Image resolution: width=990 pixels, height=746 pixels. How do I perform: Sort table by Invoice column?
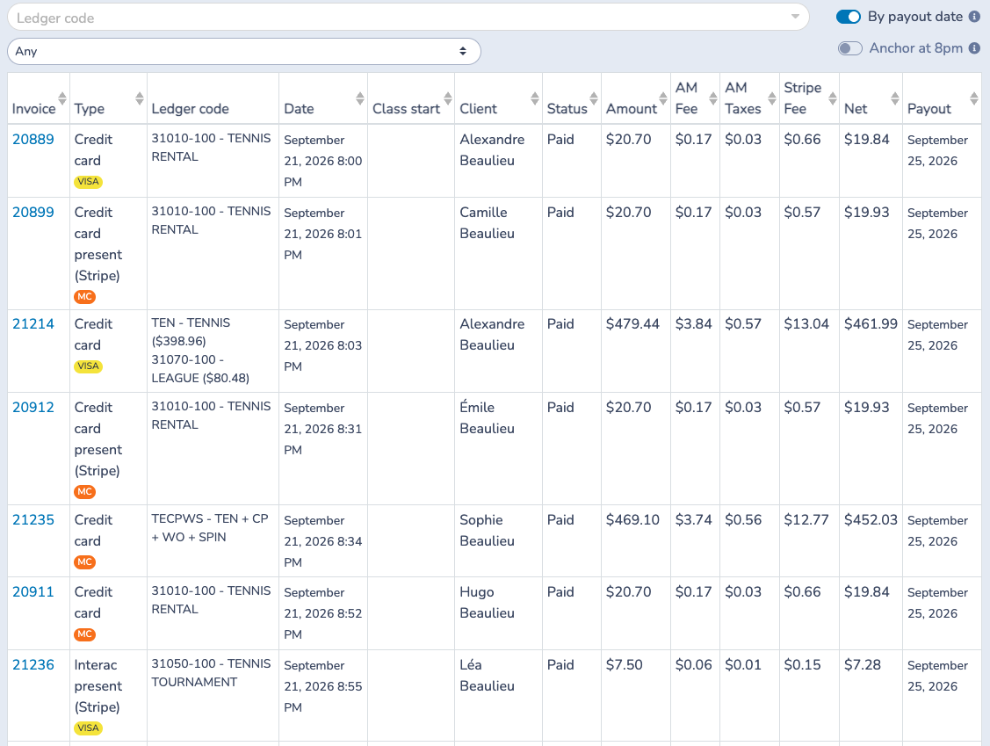(x=61, y=98)
